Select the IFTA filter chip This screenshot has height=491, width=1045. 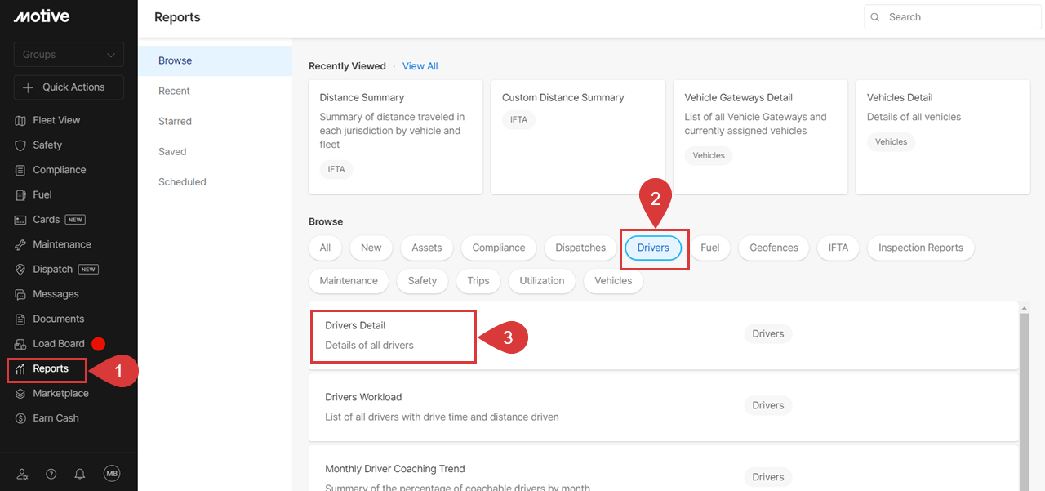point(838,248)
